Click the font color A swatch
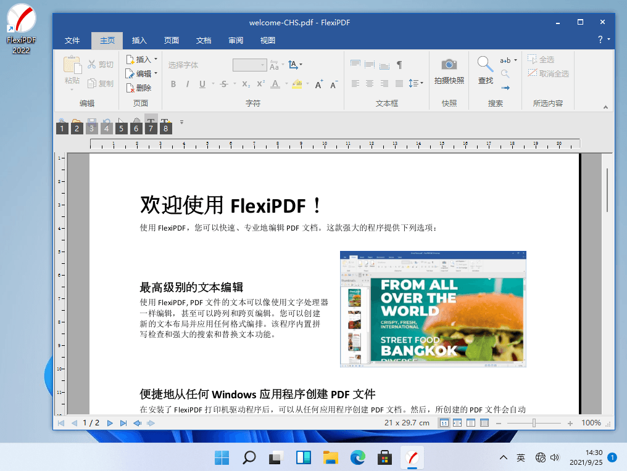This screenshot has width=627, height=471. point(275,84)
